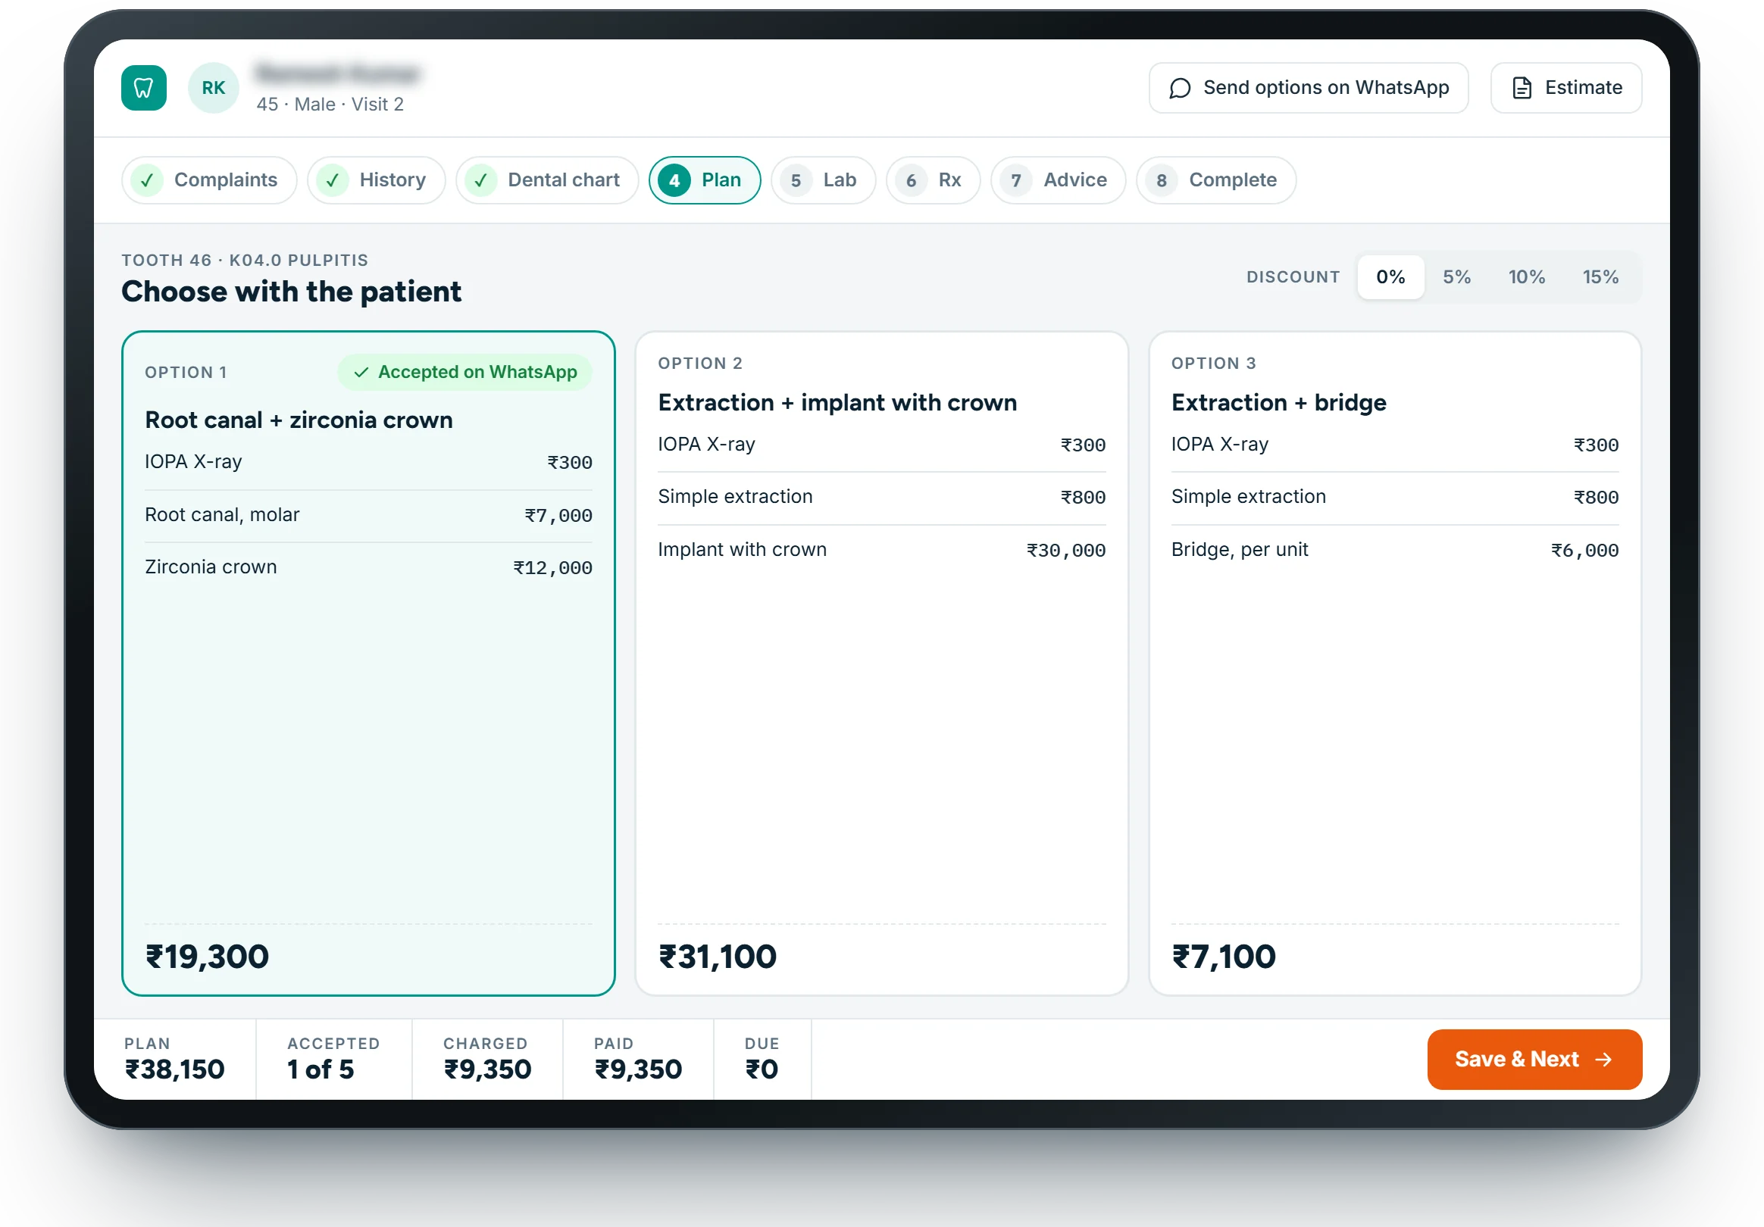Click the History step checkmark icon
The image size is (1764, 1227).
point(333,180)
